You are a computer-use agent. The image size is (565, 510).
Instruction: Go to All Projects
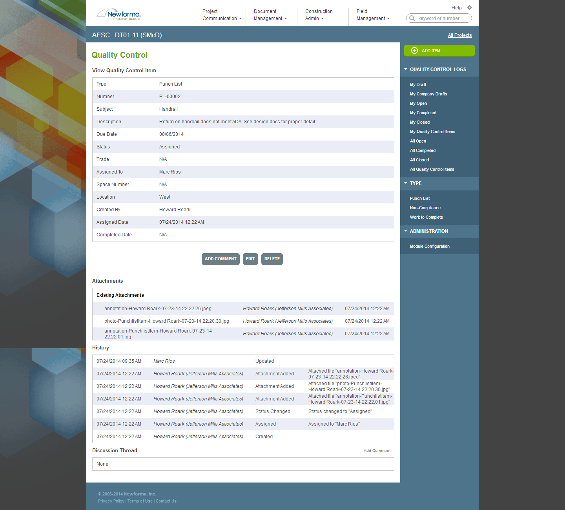(460, 35)
